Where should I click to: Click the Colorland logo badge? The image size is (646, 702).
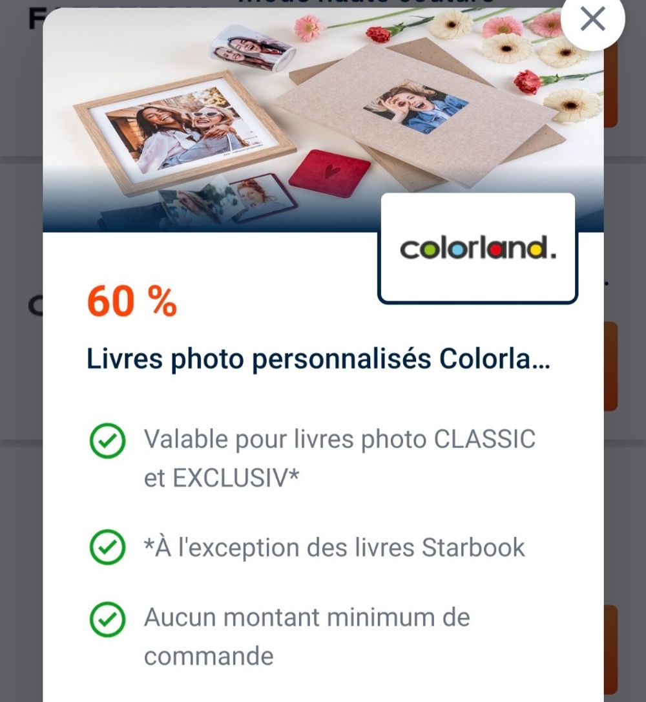(478, 248)
